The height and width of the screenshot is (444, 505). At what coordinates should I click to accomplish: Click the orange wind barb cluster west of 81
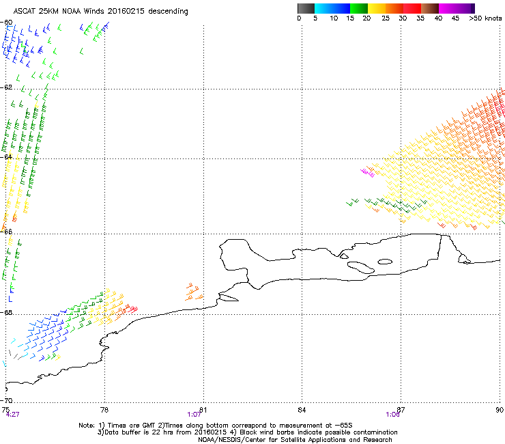(194, 292)
